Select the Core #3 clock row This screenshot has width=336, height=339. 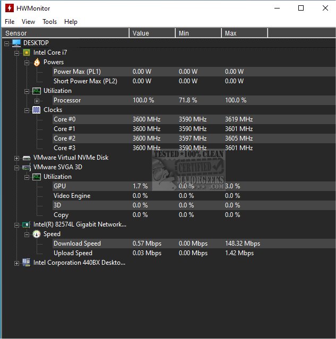tap(194, 148)
